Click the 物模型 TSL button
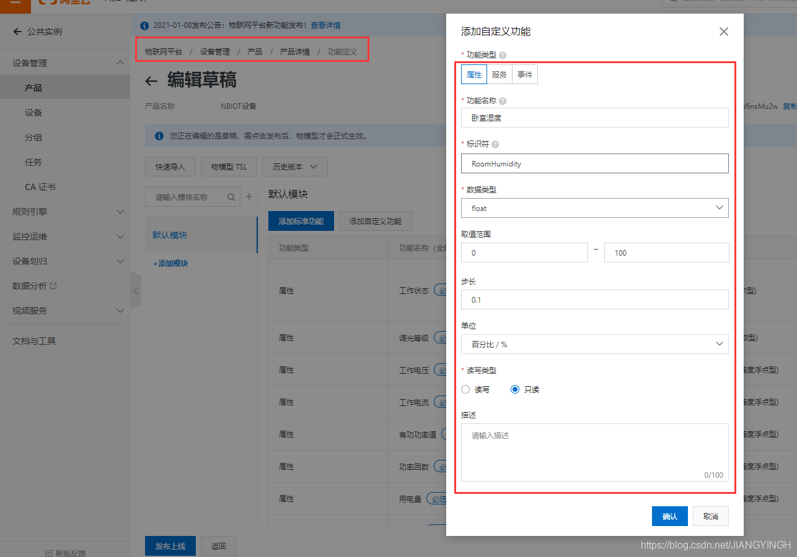The height and width of the screenshot is (557, 797). tap(229, 166)
